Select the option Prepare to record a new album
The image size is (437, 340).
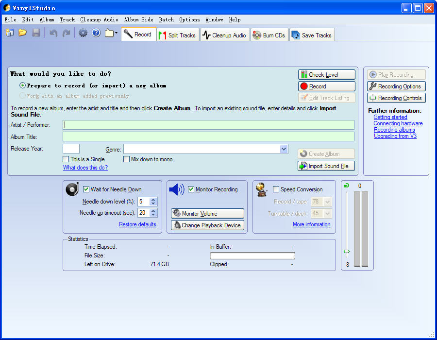click(x=22, y=85)
